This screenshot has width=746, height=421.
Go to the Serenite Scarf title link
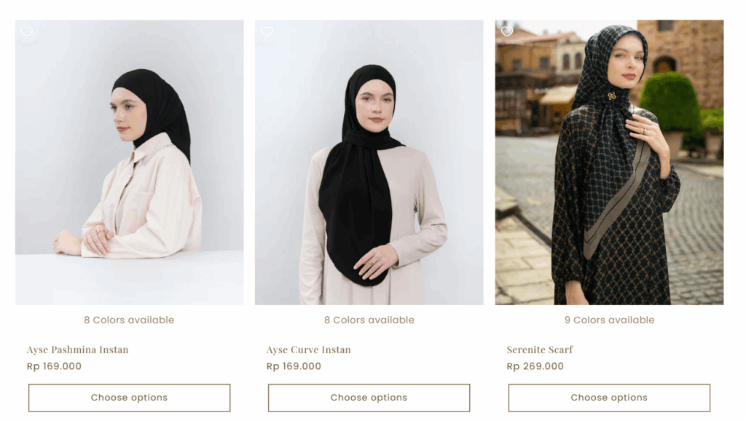pos(540,350)
